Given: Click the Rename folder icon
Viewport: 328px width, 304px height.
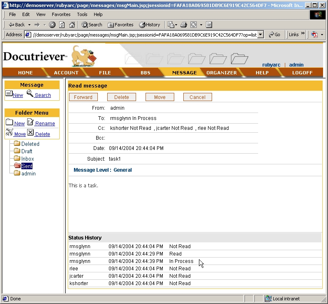Looking at the screenshot, I should pyautogui.click(x=30, y=122).
